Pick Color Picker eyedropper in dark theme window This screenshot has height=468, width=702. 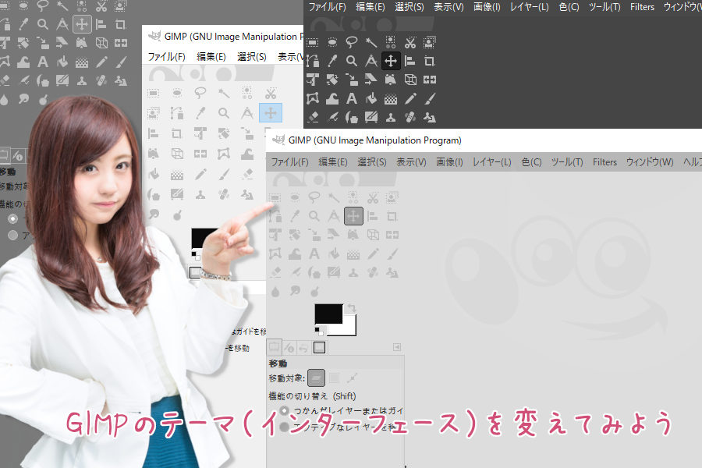click(332, 61)
